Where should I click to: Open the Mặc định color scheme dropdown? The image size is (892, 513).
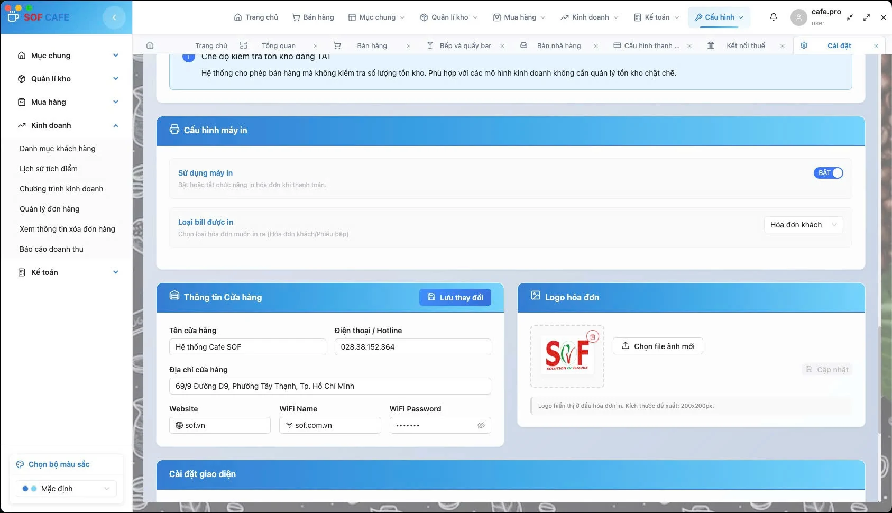[x=67, y=489]
